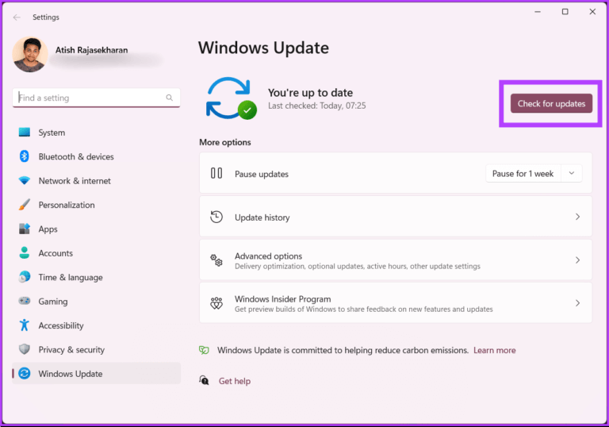Click the pause bars icon beside Pause updates
The width and height of the screenshot is (609, 427).
(216, 173)
